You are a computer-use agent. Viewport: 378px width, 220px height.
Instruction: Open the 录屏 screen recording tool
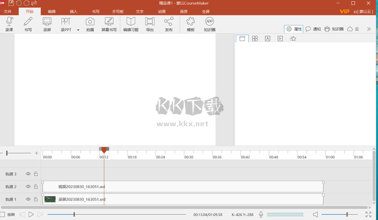tap(47, 22)
